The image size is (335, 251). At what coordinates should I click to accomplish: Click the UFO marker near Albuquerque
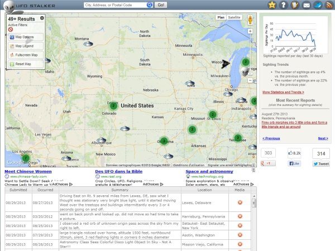pos(102,140)
